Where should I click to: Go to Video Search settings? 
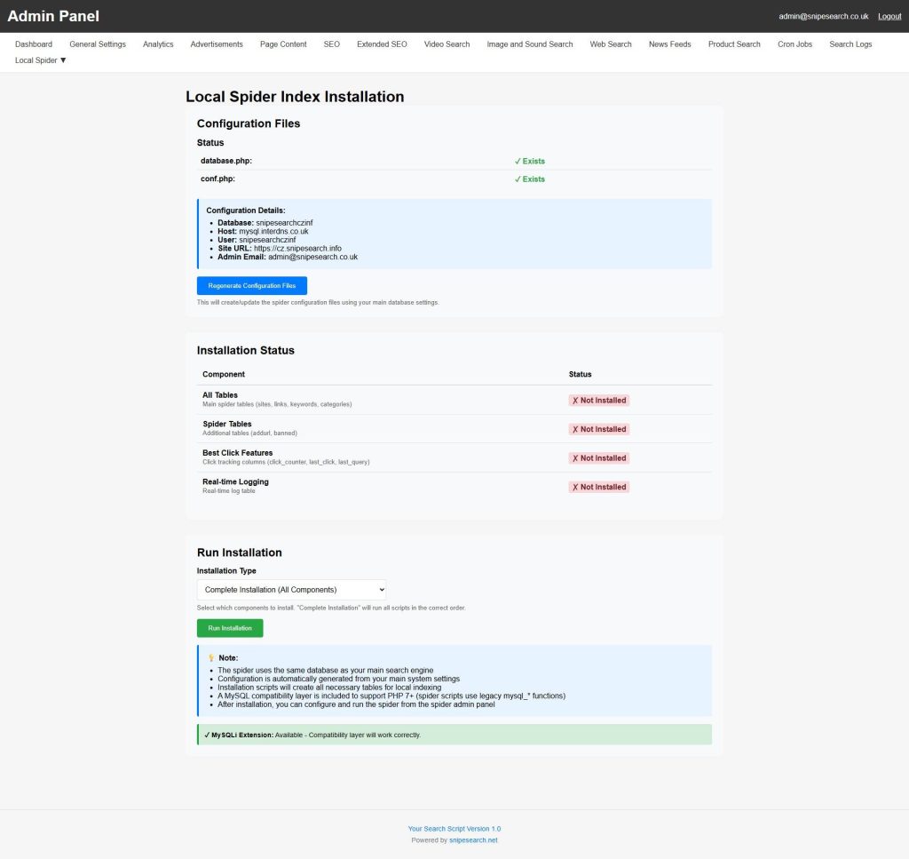[447, 44]
